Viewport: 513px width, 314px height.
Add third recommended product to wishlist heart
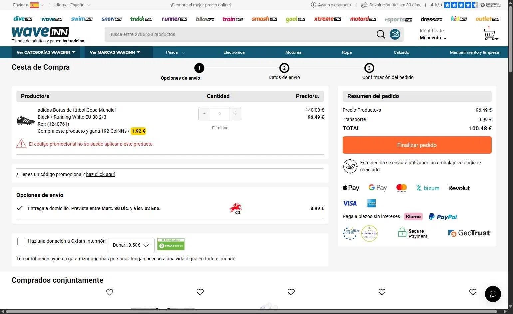pyautogui.click(x=291, y=292)
